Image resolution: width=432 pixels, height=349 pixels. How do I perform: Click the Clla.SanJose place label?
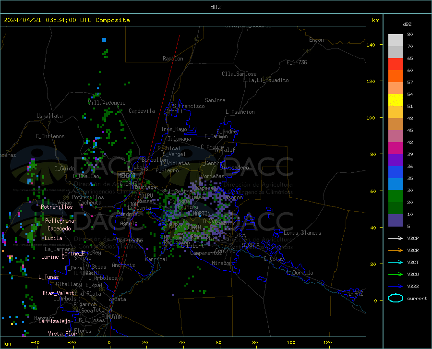click(239, 74)
